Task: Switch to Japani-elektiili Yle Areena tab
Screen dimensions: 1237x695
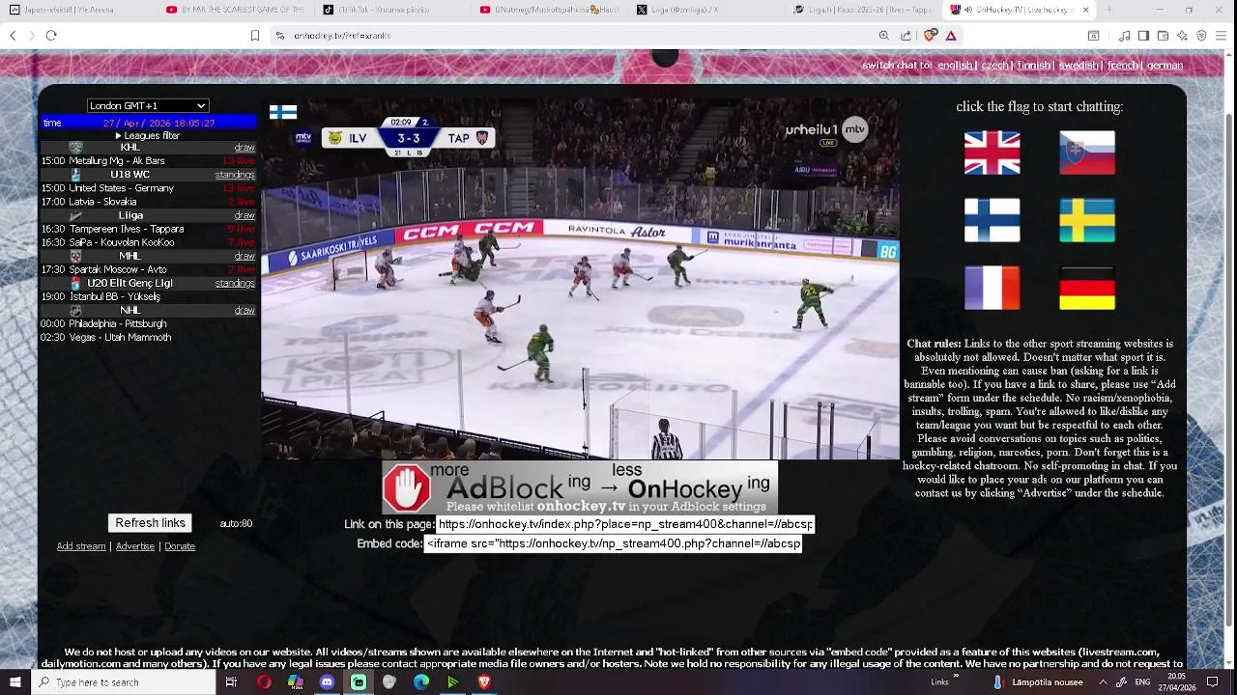Action: point(77,10)
